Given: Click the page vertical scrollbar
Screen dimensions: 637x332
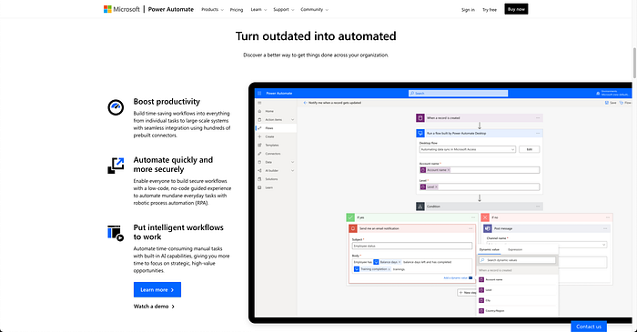Looking at the screenshot, I should click(634, 63).
